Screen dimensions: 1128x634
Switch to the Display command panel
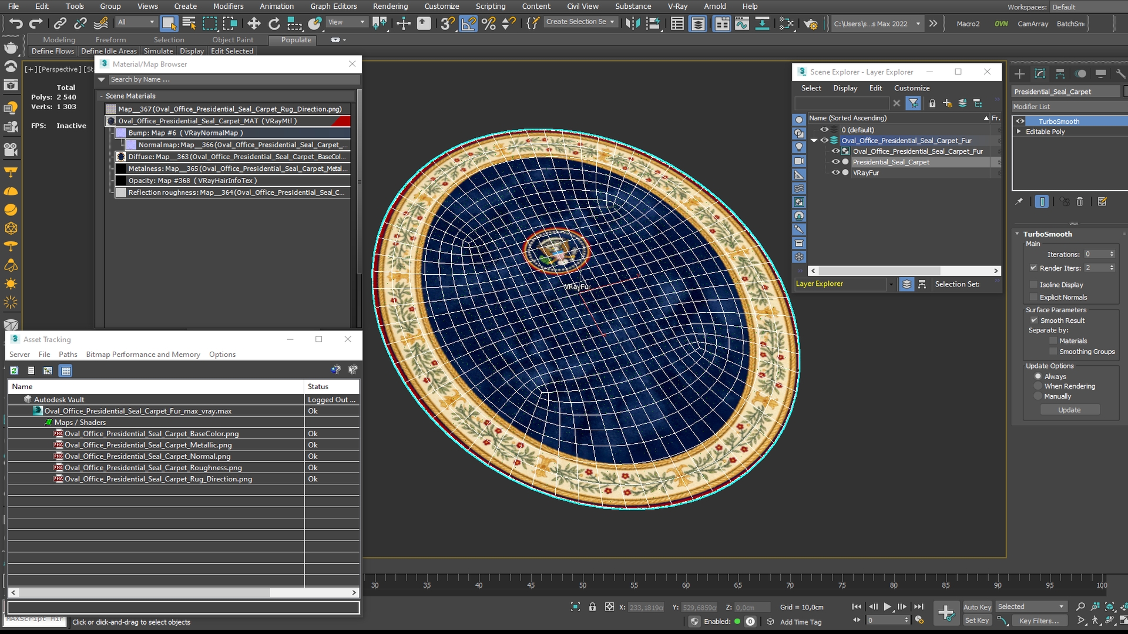(1100, 73)
